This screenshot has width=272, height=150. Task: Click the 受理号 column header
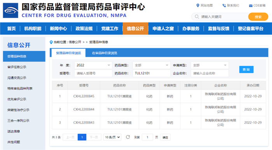tap(84, 85)
